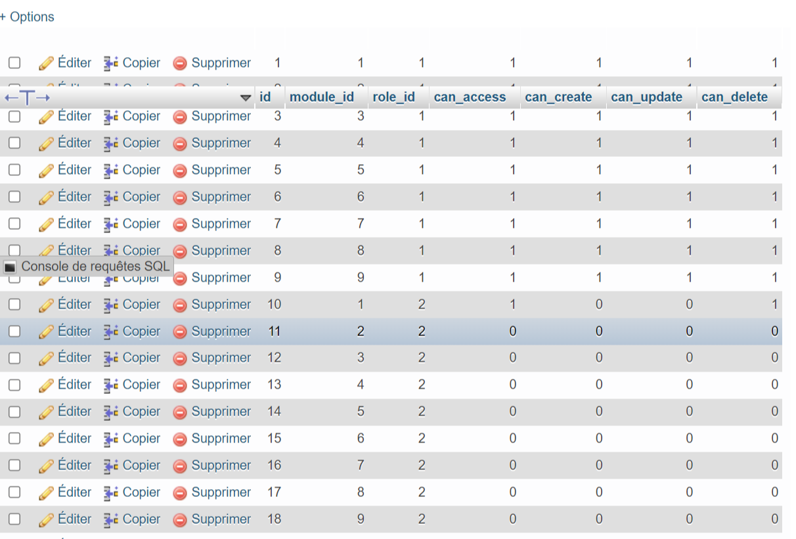Screen dimensions: 796x539
Task: Delete row id 15 using Supprimer icon
Action: coord(180,439)
